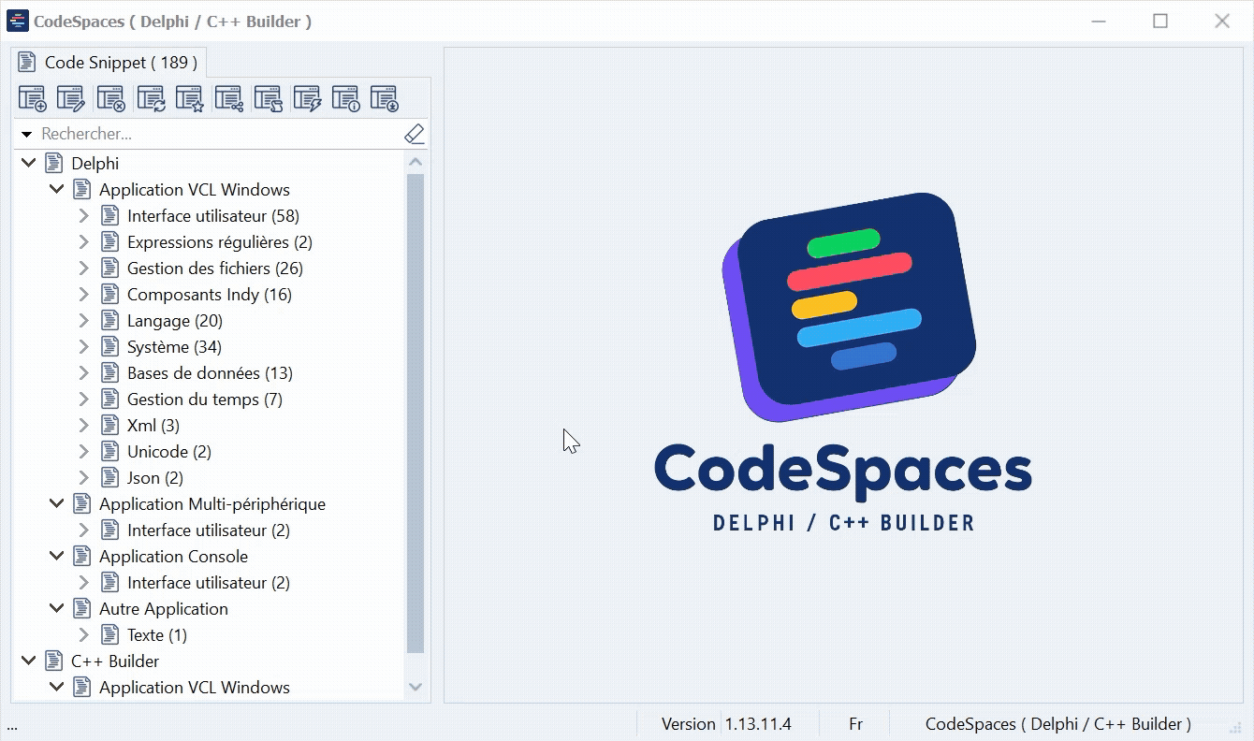Viewport: 1254px width, 741px height.
Task: Select the Code Snippet ( 189 ) tab
Action: point(109,63)
